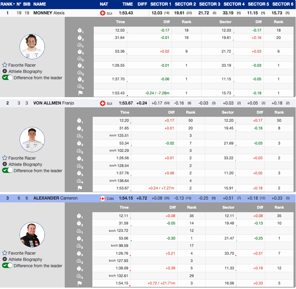Click the Swiss flag in Alexis Monney's row
296x289 pixels.
pyautogui.click(x=103, y=13)
